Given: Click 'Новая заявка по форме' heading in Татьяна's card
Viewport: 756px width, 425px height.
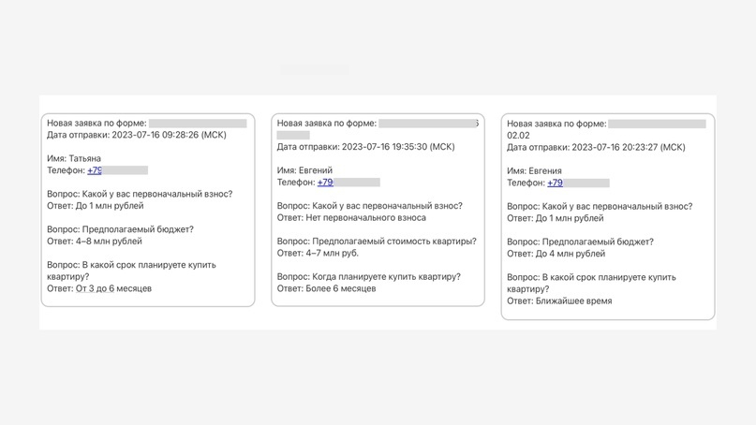Looking at the screenshot, I should (x=96, y=123).
